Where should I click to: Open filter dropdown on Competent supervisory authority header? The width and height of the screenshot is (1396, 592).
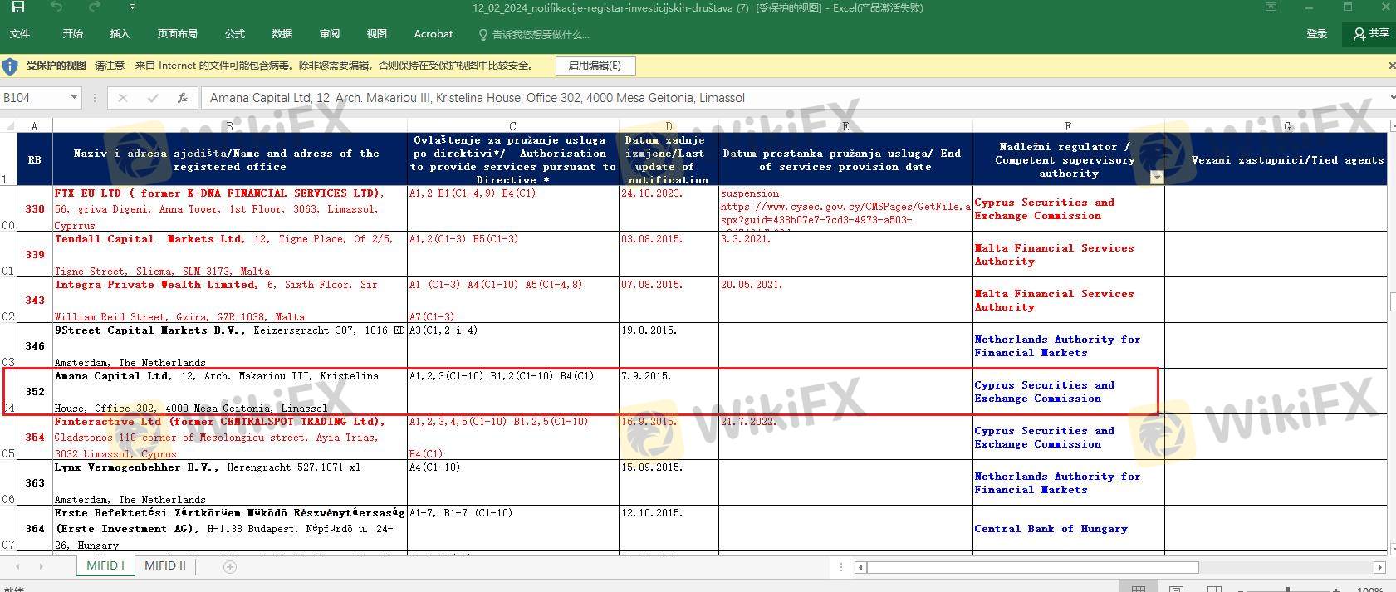point(1156,177)
